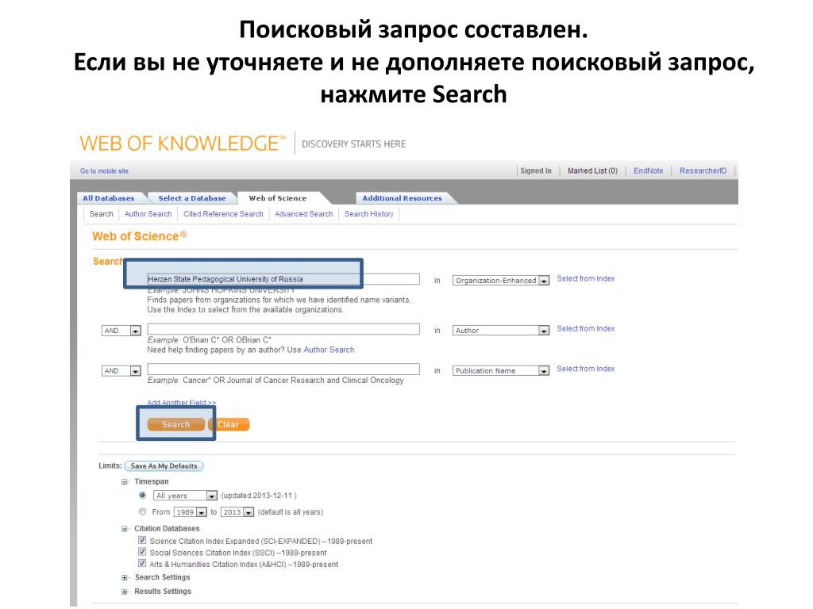Open Author Search sub-tab

[x=148, y=214]
